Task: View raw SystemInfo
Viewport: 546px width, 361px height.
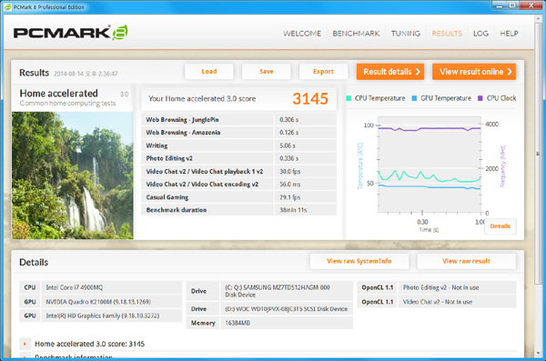Action: pos(359,261)
